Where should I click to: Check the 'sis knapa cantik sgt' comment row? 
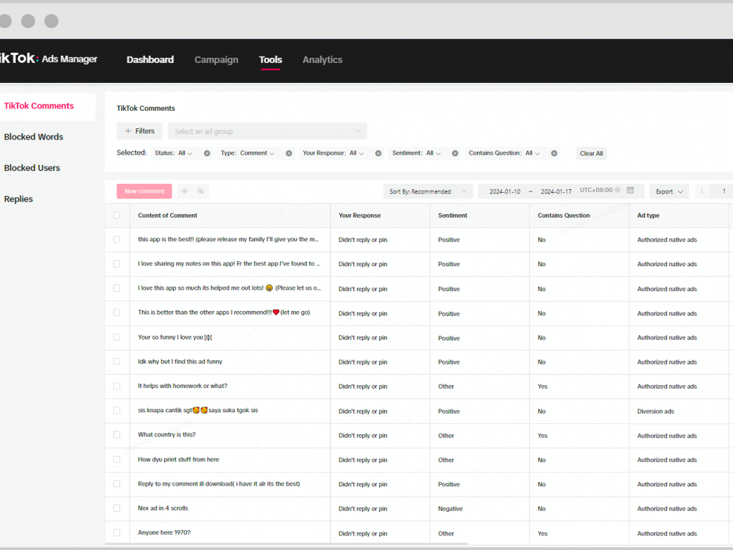pos(117,410)
